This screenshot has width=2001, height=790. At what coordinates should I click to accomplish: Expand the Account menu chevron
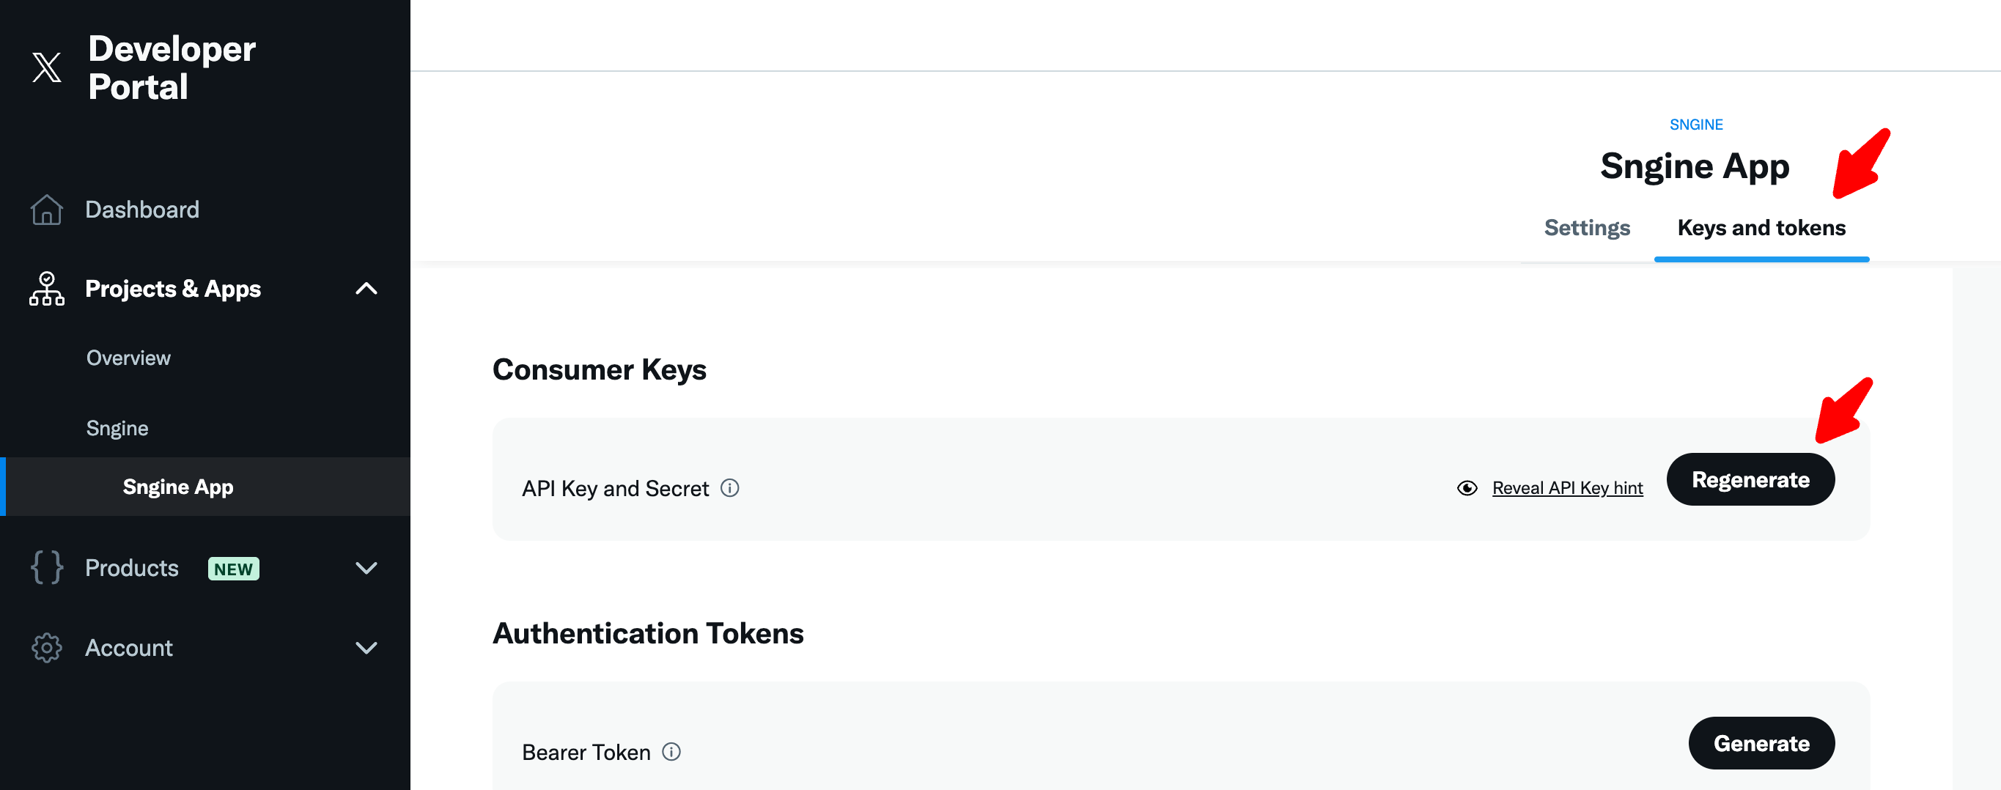pyautogui.click(x=366, y=648)
